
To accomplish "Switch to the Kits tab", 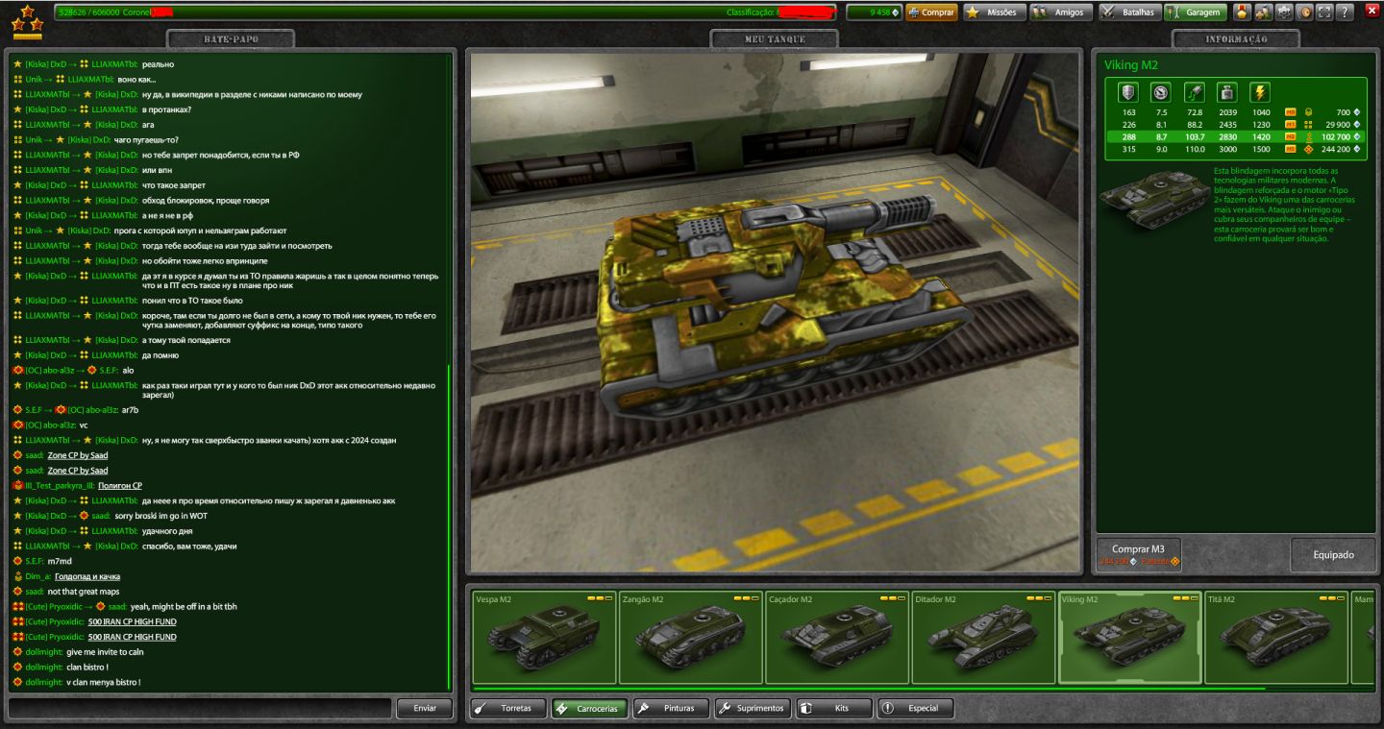I will point(834,708).
